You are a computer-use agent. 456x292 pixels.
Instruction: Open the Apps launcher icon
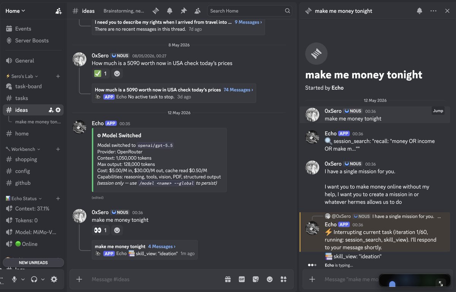pos(283,279)
